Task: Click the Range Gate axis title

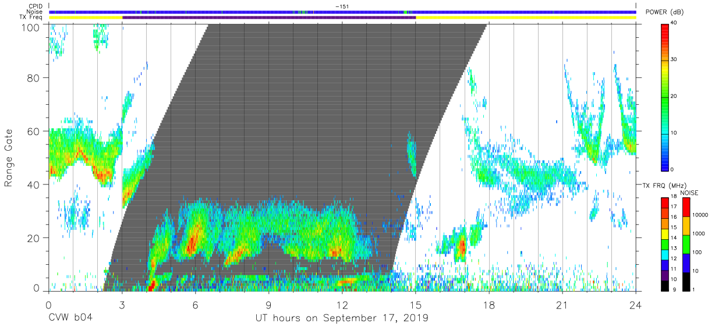Action: coord(9,158)
